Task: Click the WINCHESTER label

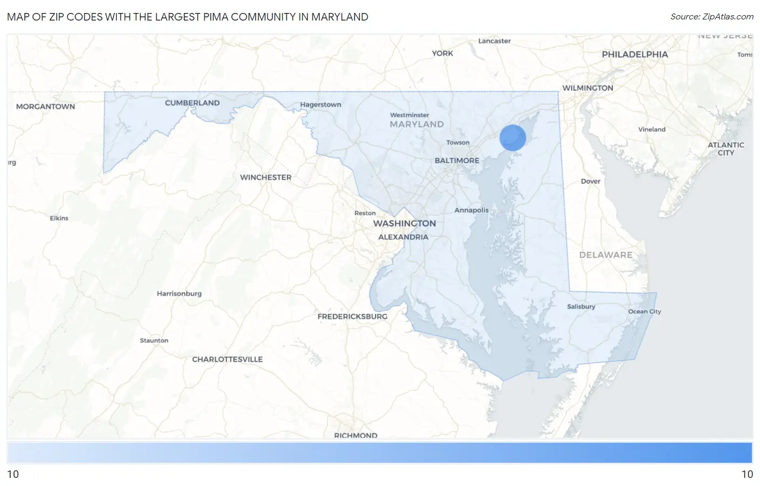Action: point(265,177)
